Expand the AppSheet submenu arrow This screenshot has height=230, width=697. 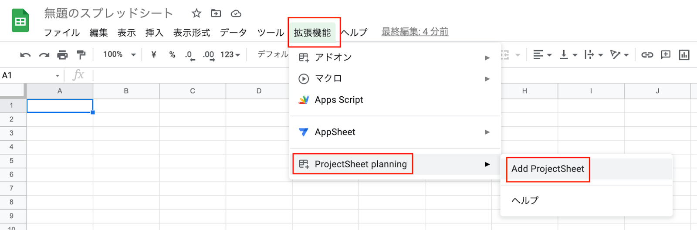(x=487, y=132)
